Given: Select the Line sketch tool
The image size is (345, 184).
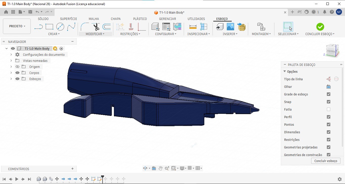Looking at the screenshot, I should [x=38, y=27].
